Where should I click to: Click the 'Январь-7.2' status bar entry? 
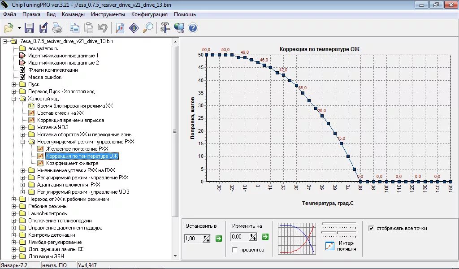(14, 265)
